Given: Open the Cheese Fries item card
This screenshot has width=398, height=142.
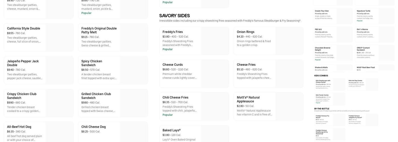Looking at the screenshot, I should pos(246,65).
